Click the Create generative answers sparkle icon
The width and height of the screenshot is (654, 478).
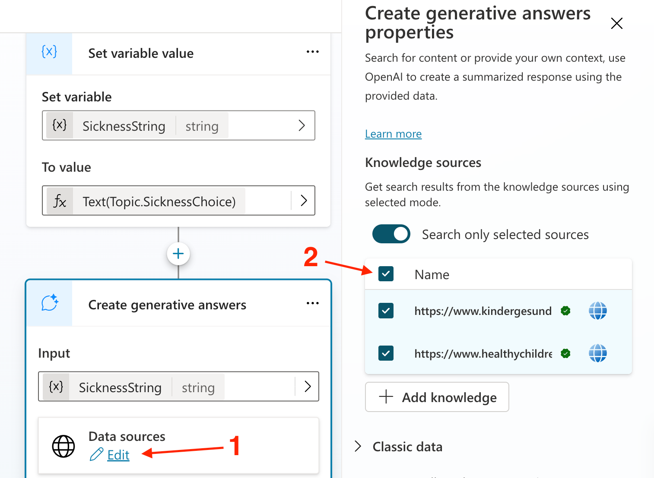pos(50,303)
